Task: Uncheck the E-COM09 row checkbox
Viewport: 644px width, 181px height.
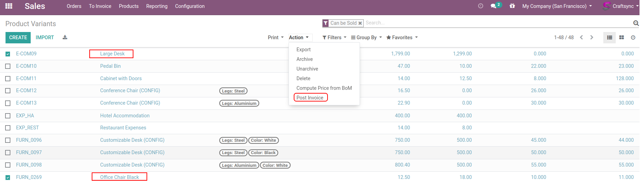Action: (8, 54)
